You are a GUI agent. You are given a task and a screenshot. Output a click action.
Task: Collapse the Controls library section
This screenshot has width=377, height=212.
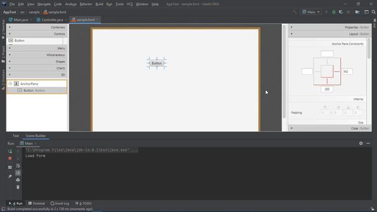pos(37,34)
